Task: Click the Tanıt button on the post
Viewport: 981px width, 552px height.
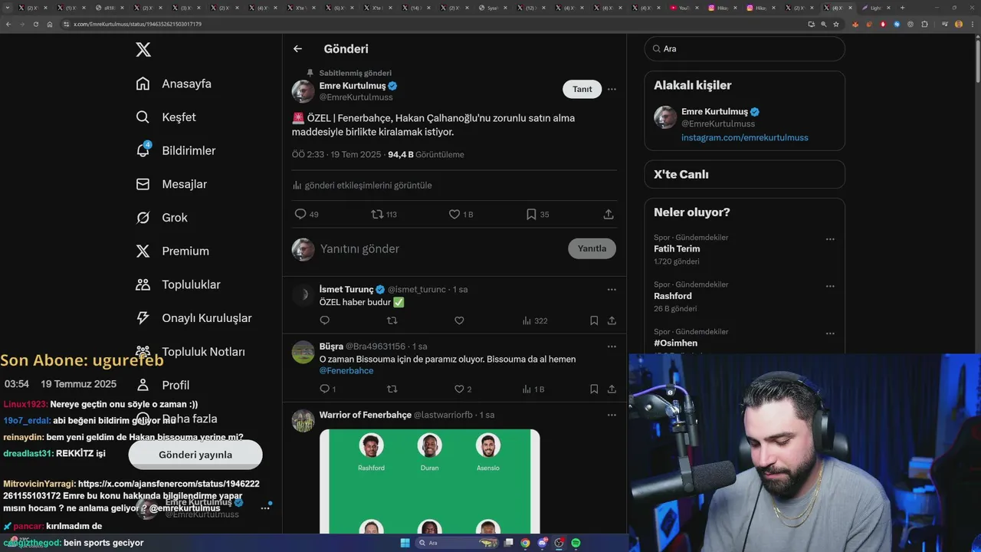Action: pos(582,89)
